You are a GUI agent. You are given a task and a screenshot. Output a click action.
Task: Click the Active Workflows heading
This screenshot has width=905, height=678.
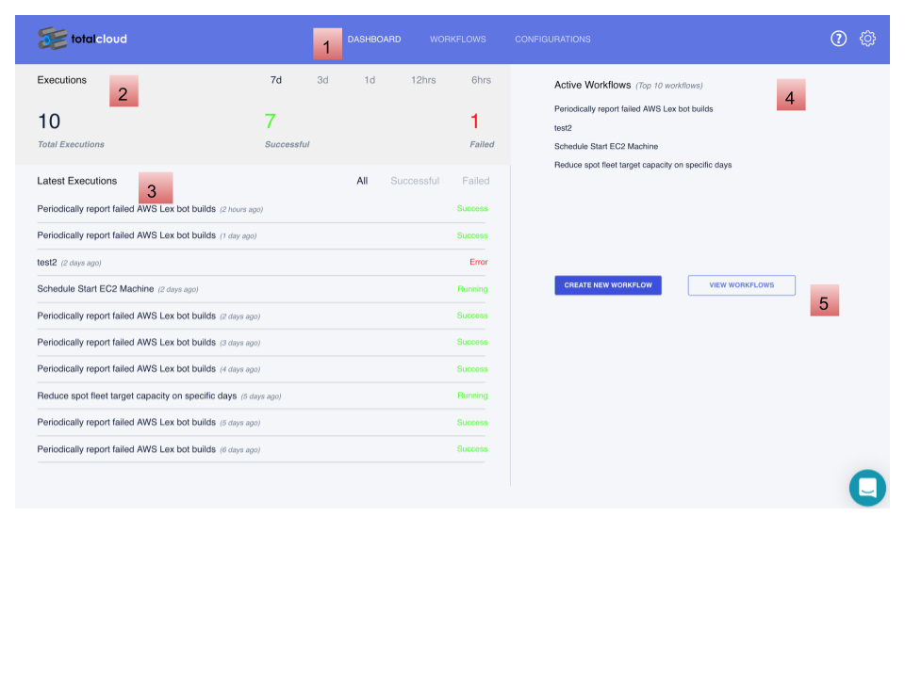click(592, 85)
